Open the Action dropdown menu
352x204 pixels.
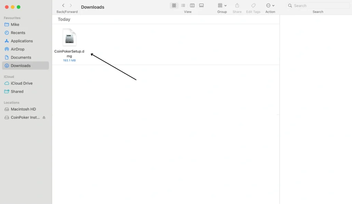[x=270, y=5]
